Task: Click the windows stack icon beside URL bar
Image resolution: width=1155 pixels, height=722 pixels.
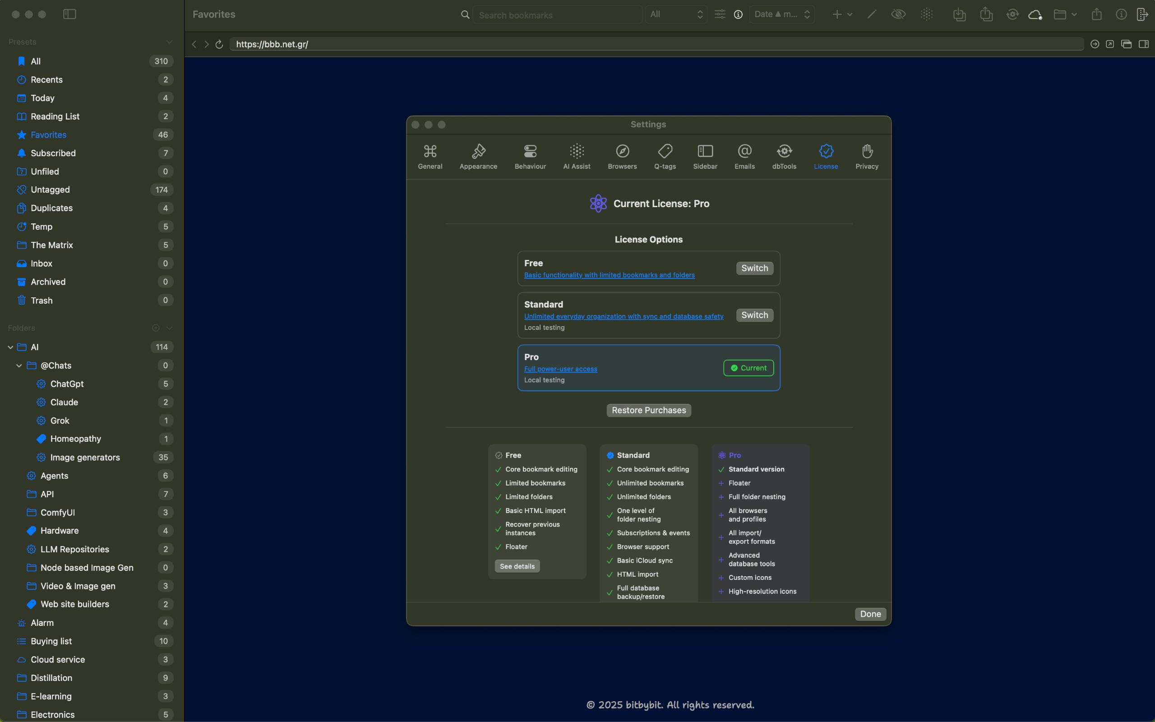Action: pyautogui.click(x=1127, y=44)
